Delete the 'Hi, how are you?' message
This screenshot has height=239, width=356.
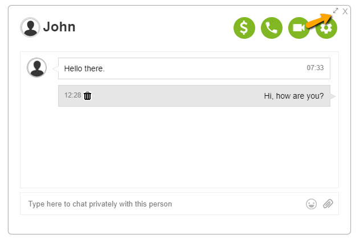point(88,96)
